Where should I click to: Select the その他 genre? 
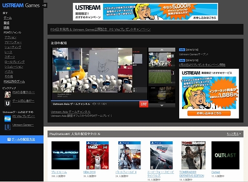9,76
